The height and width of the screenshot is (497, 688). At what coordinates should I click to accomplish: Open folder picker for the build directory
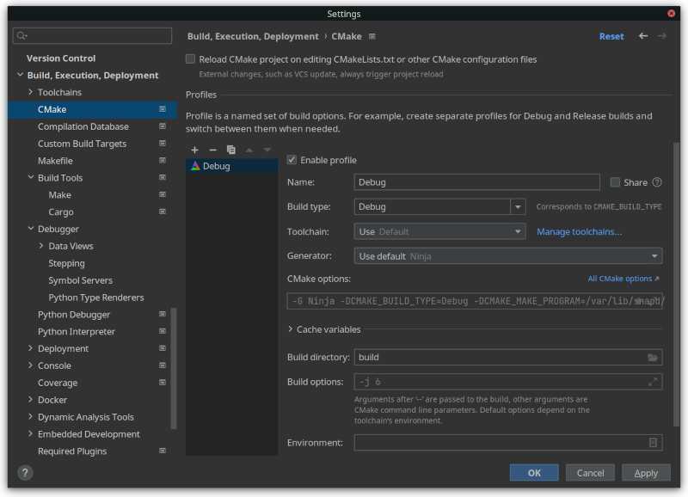point(652,357)
